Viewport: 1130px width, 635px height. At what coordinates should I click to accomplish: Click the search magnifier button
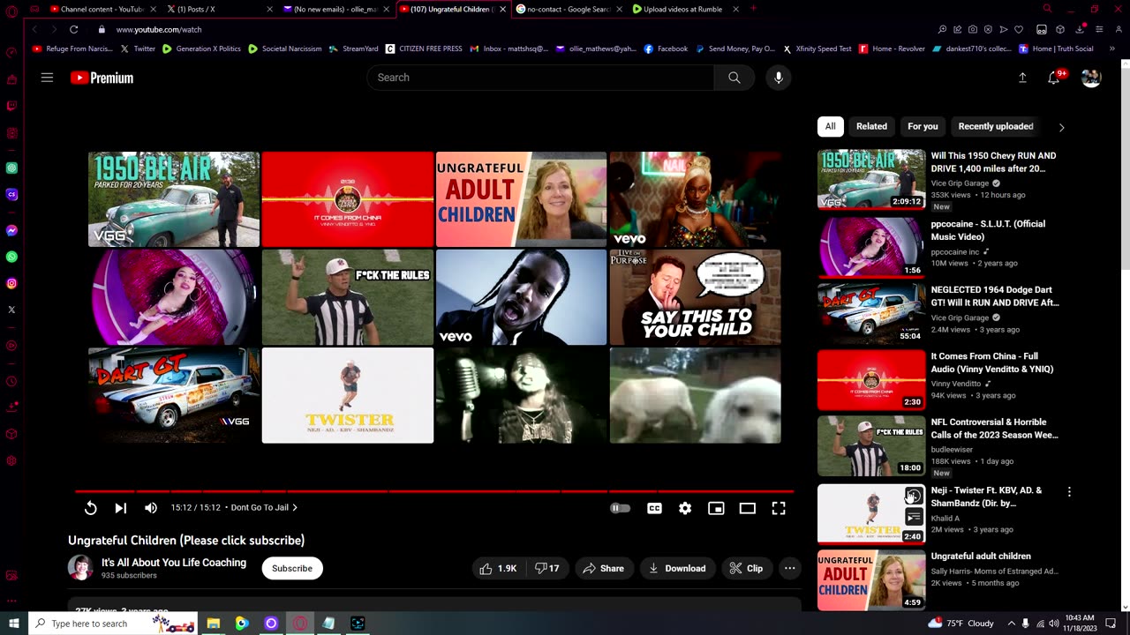pos(734,78)
